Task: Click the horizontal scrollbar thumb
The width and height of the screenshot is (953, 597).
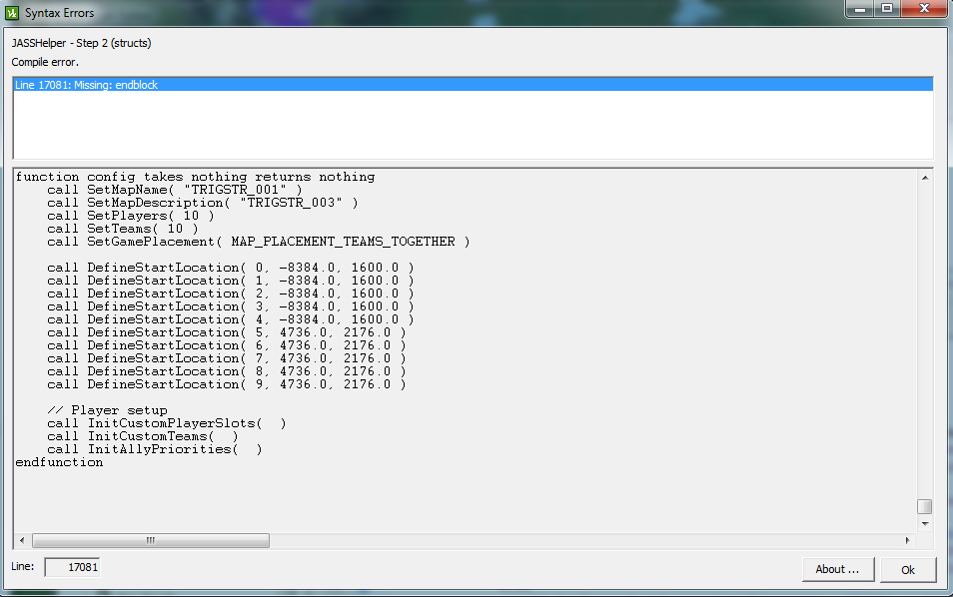Action: click(x=151, y=540)
